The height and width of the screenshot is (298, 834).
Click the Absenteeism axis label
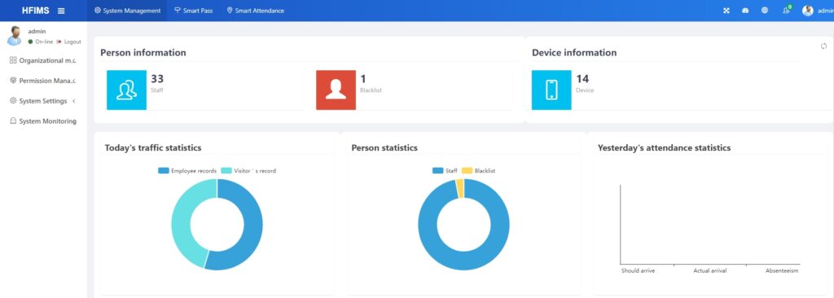pos(782,271)
